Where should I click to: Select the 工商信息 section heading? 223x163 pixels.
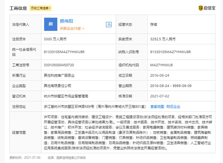coord(18,8)
